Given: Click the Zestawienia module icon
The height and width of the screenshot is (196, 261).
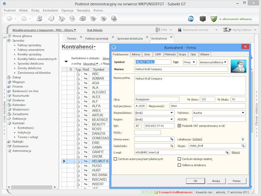Looking at the screenshot, I should point(9,146).
